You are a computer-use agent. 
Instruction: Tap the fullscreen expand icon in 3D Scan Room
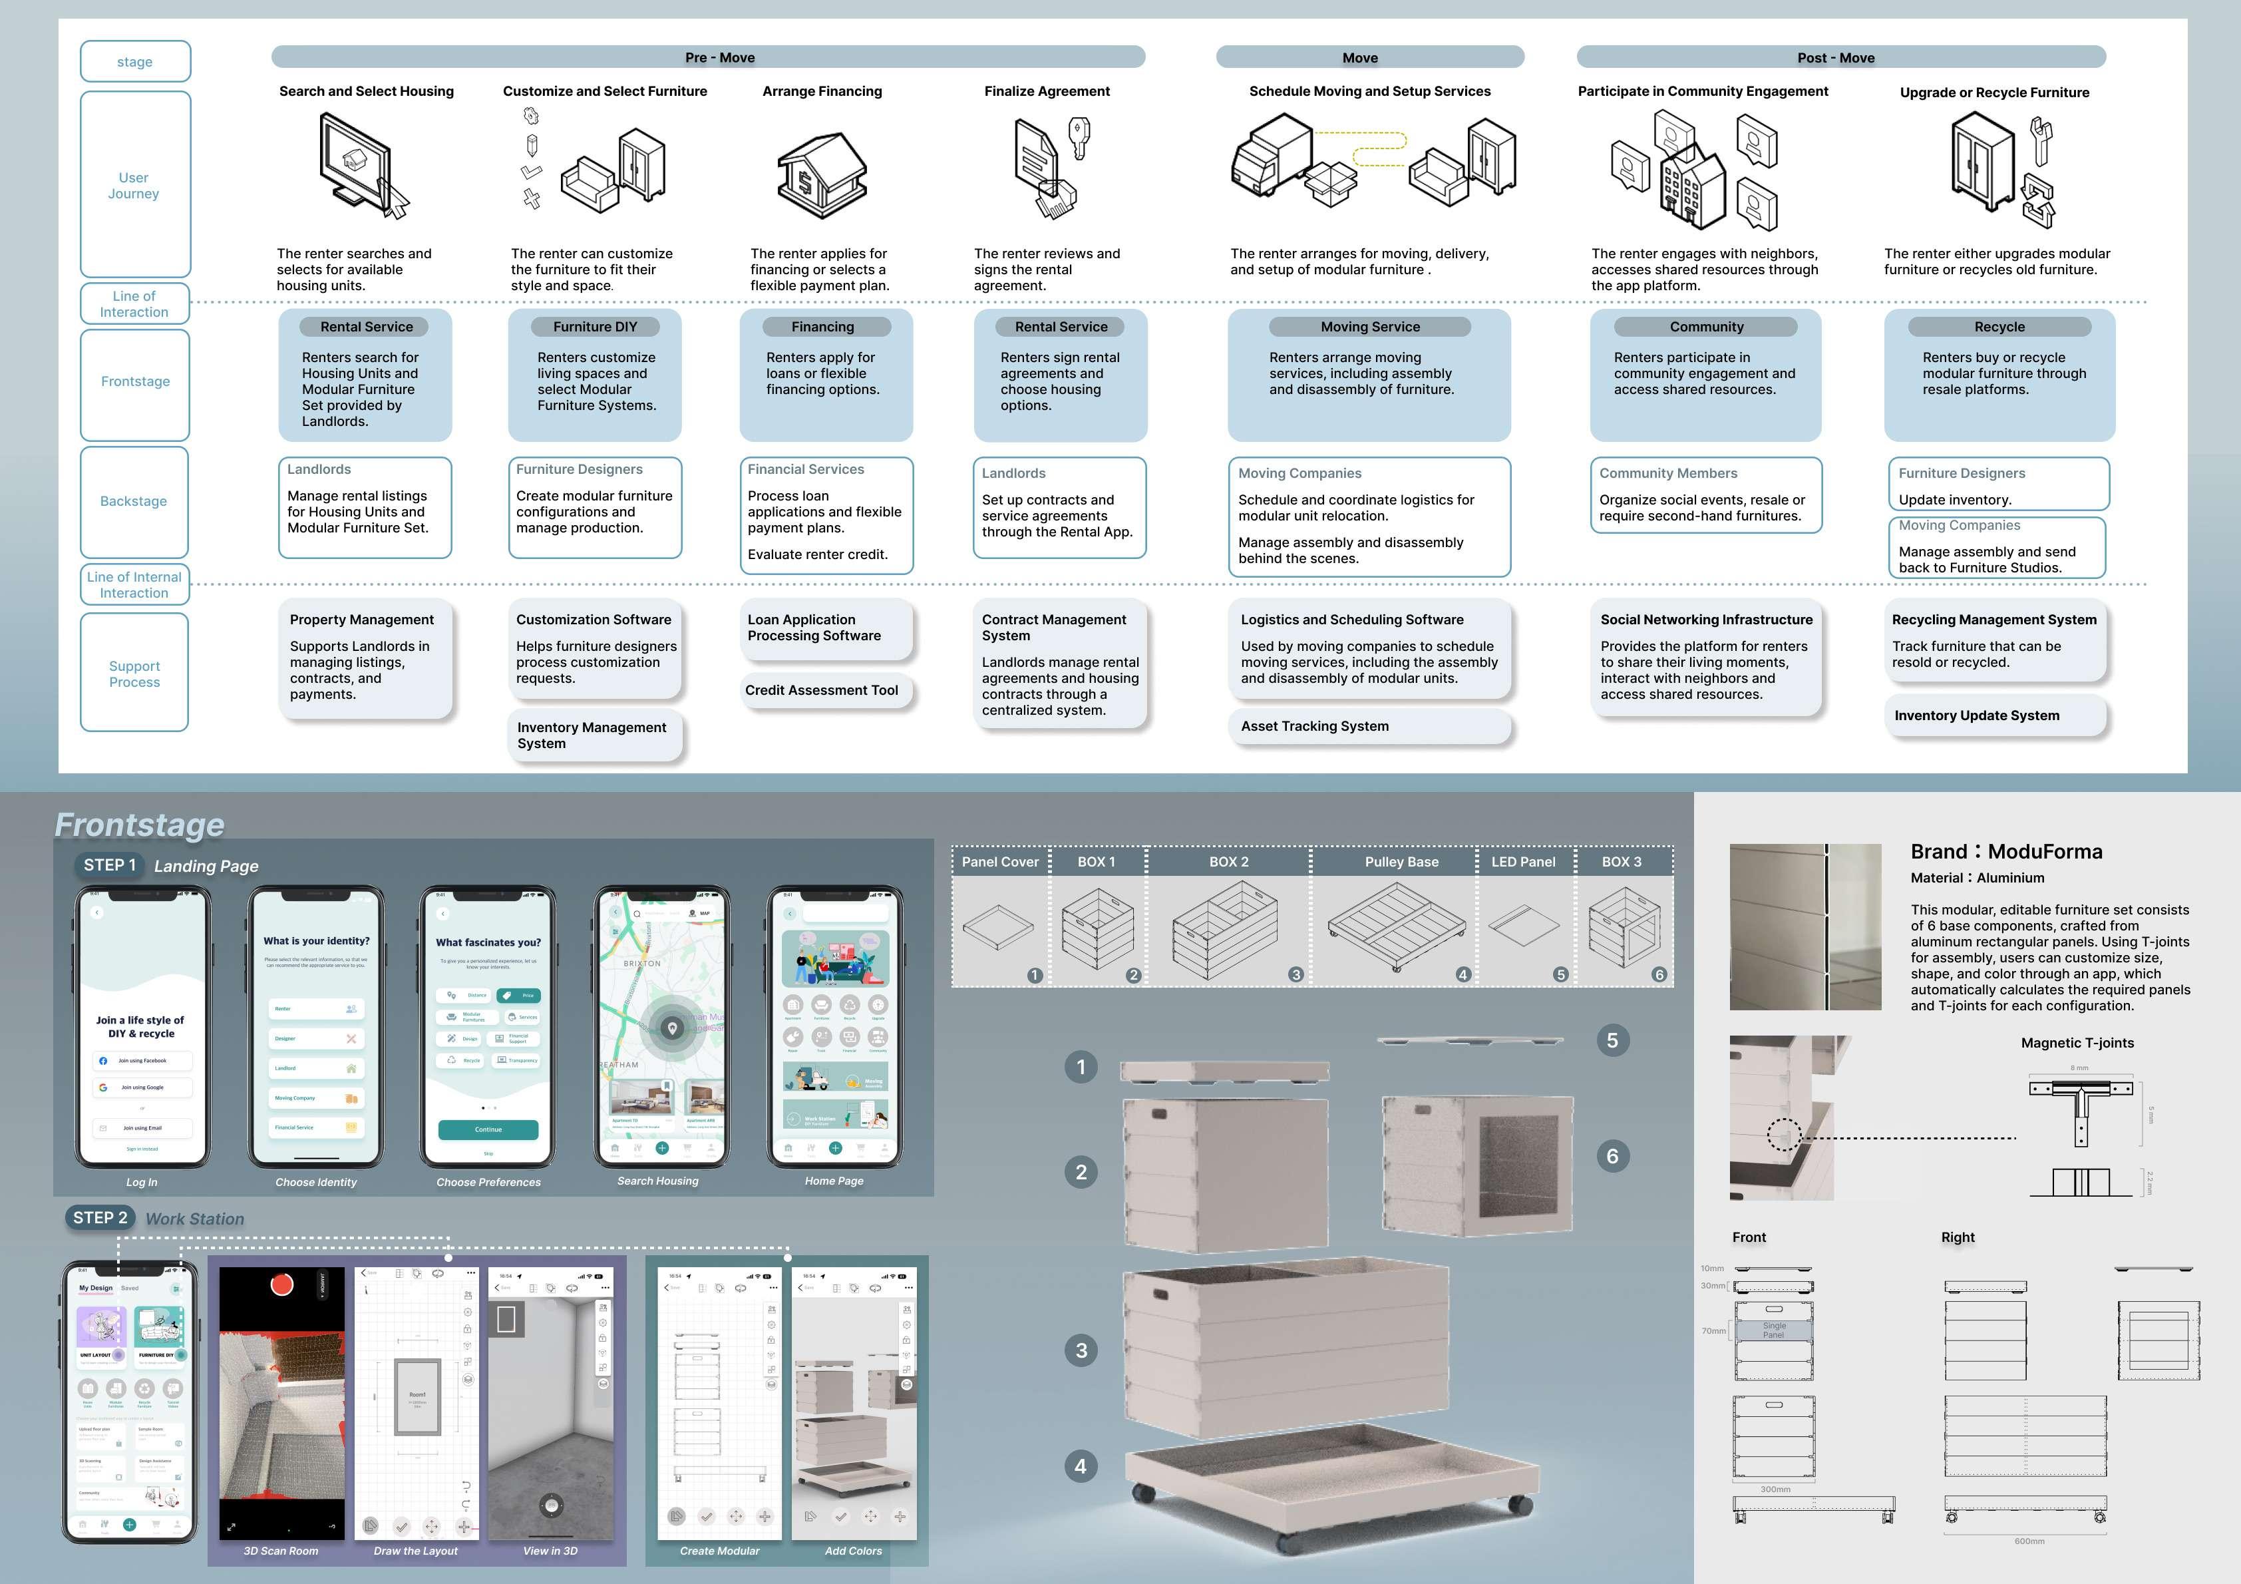point(232,1526)
